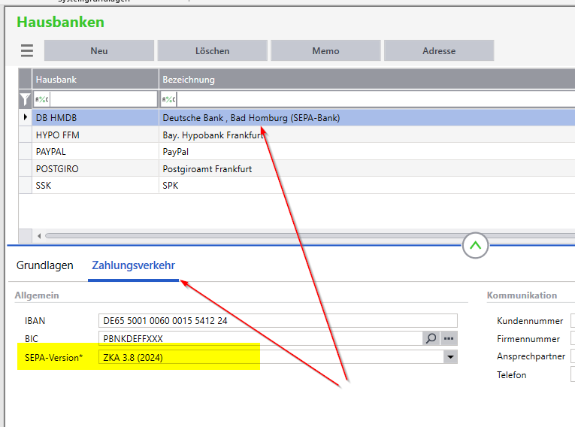The width and height of the screenshot is (575, 427).
Task: Click the BIC search magnifier icon
Action: click(x=431, y=338)
